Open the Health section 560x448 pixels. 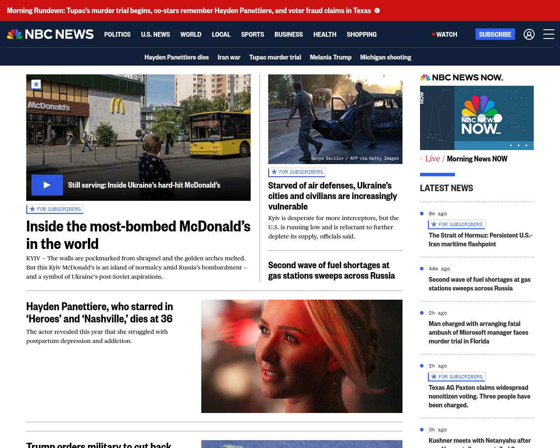(x=325, y=34)
